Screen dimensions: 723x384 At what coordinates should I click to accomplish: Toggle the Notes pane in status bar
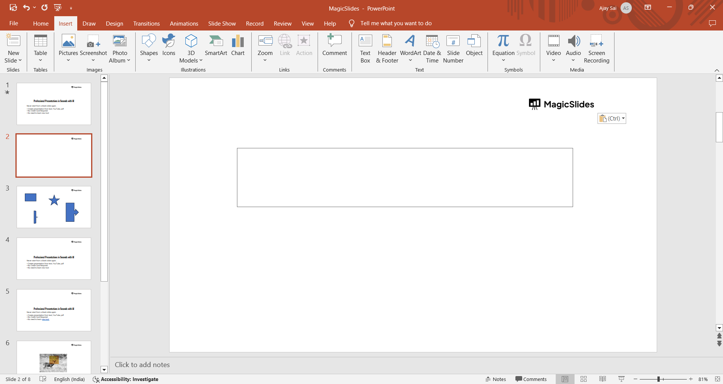495,379
